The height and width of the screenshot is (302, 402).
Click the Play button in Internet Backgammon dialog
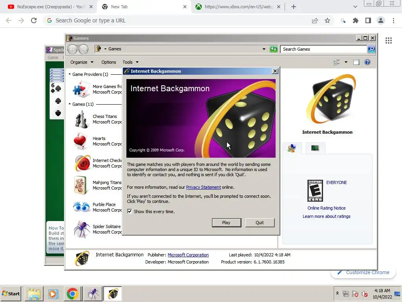(227, 223)
